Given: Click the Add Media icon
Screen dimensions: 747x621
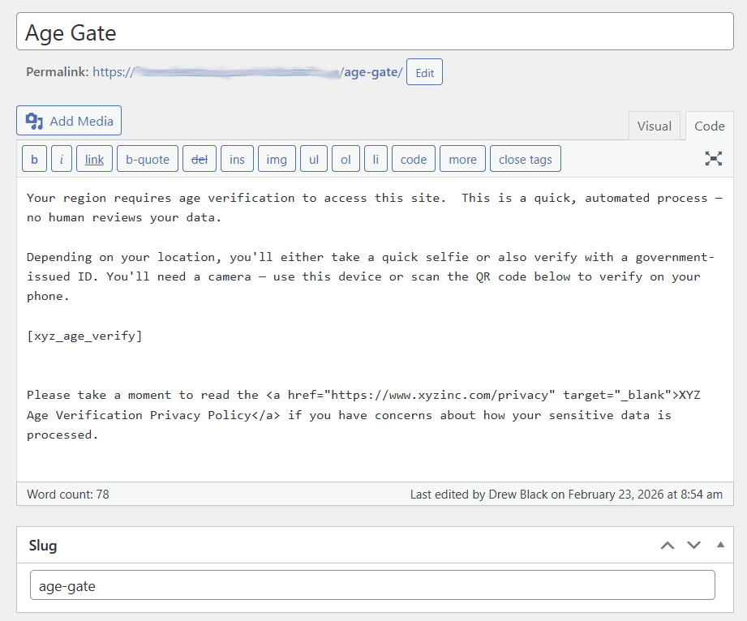Looking at the screenshot, I should [33, 120].
